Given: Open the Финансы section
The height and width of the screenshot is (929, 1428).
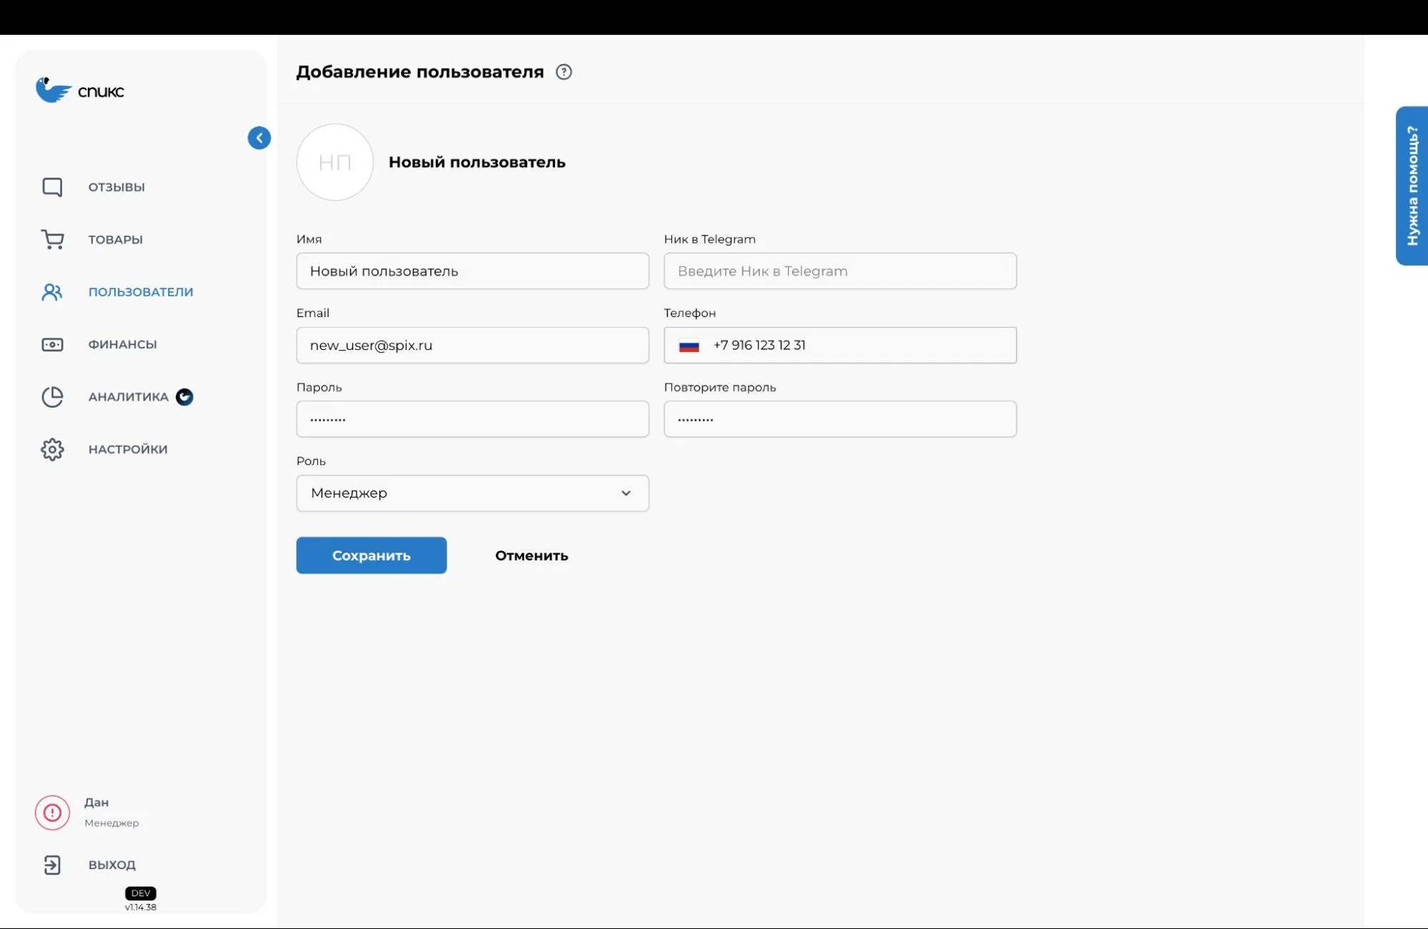Looking at the screenshot, I should (122, 344).
